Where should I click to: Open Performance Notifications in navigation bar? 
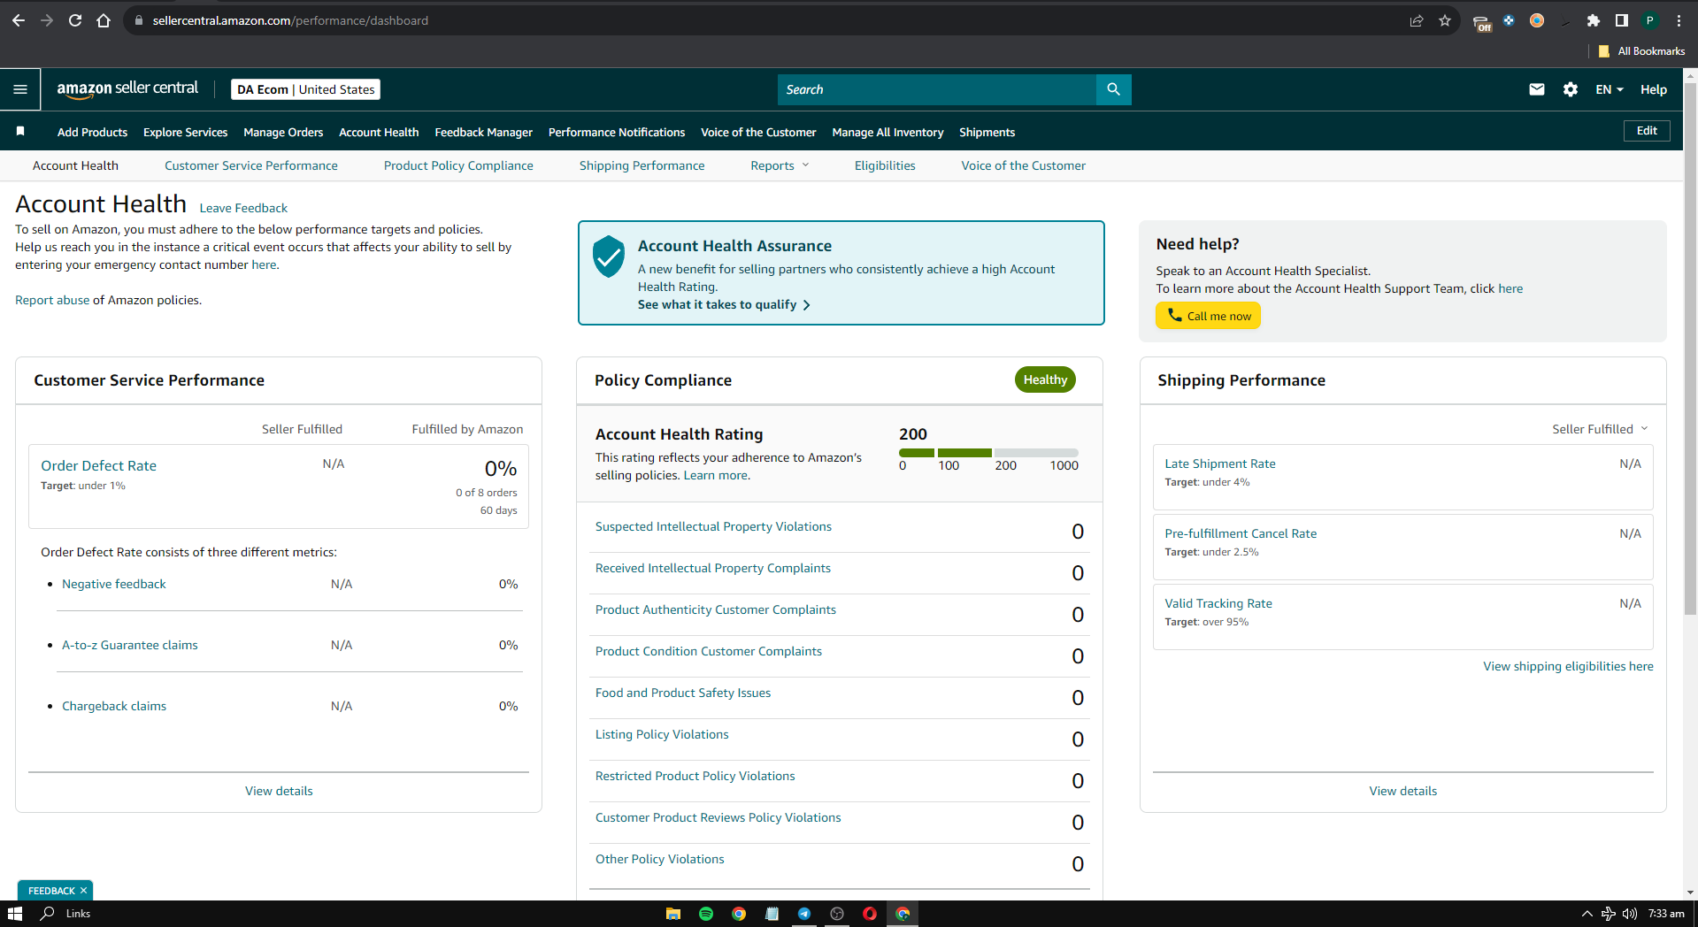click(x=617, y=132)
